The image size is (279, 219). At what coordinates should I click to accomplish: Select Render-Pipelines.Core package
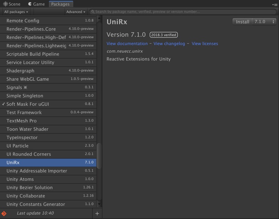coord(48,29)
